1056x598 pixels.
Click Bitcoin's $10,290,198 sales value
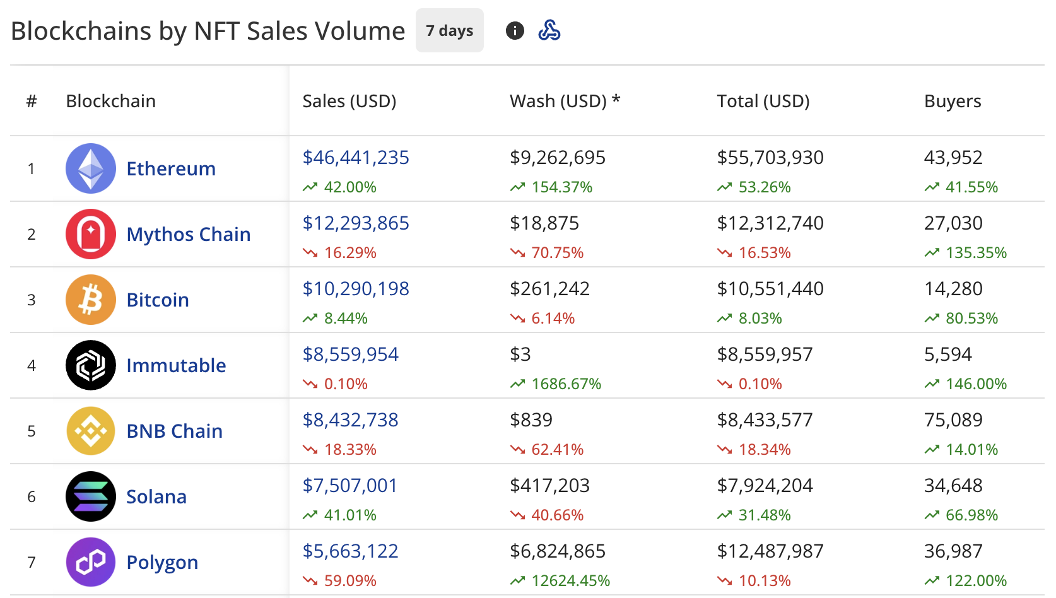pyautogui.click(x=356, y=288)
